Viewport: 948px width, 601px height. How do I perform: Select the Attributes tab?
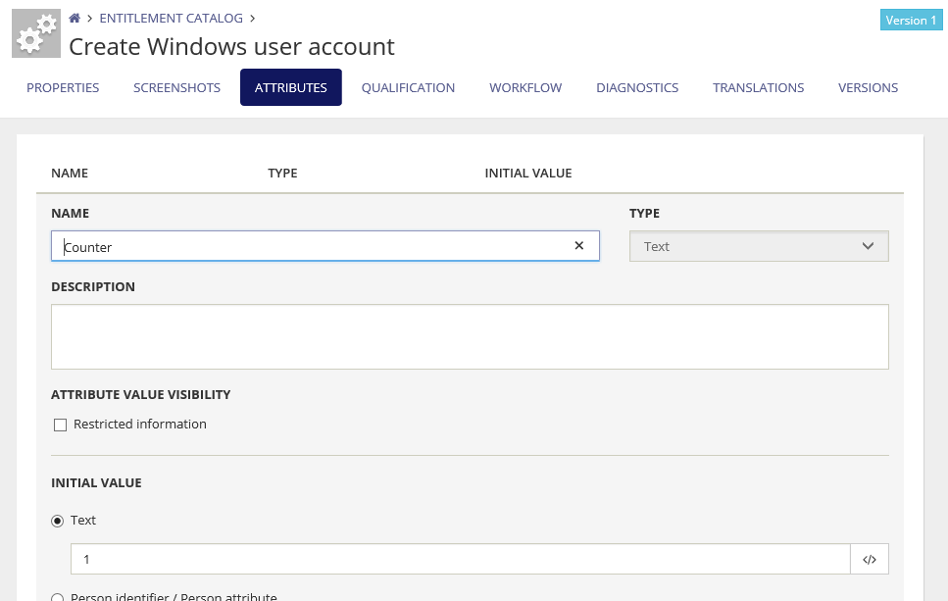pos(290,87)
